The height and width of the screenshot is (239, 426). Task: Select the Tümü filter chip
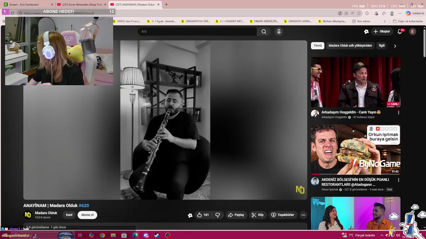tap(318, 46)
